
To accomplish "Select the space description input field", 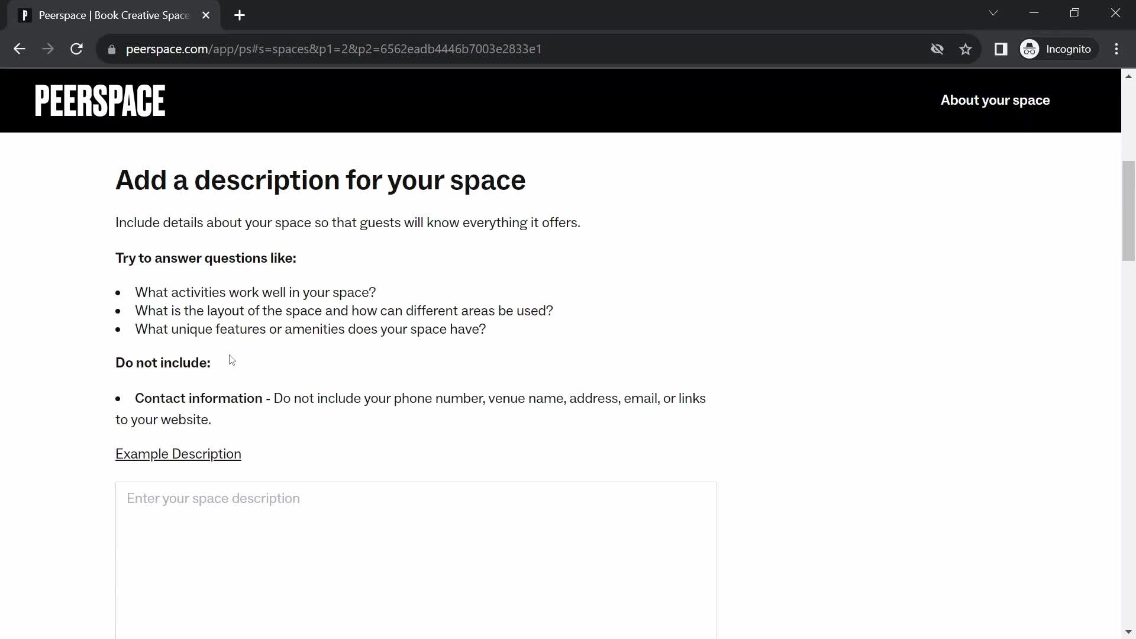I will coord(417,559).
